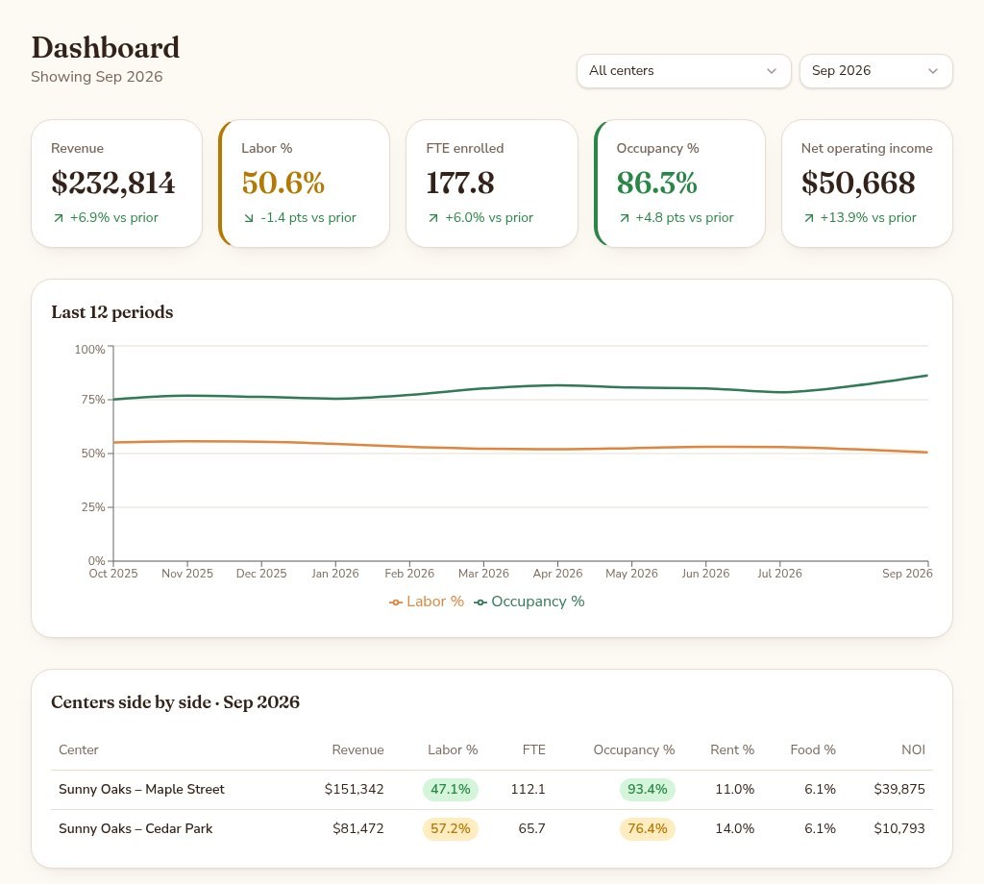Click the 57.2% labor badge
Image resolution: width=984 pixels, height=884 pixels.
(451, 829)
